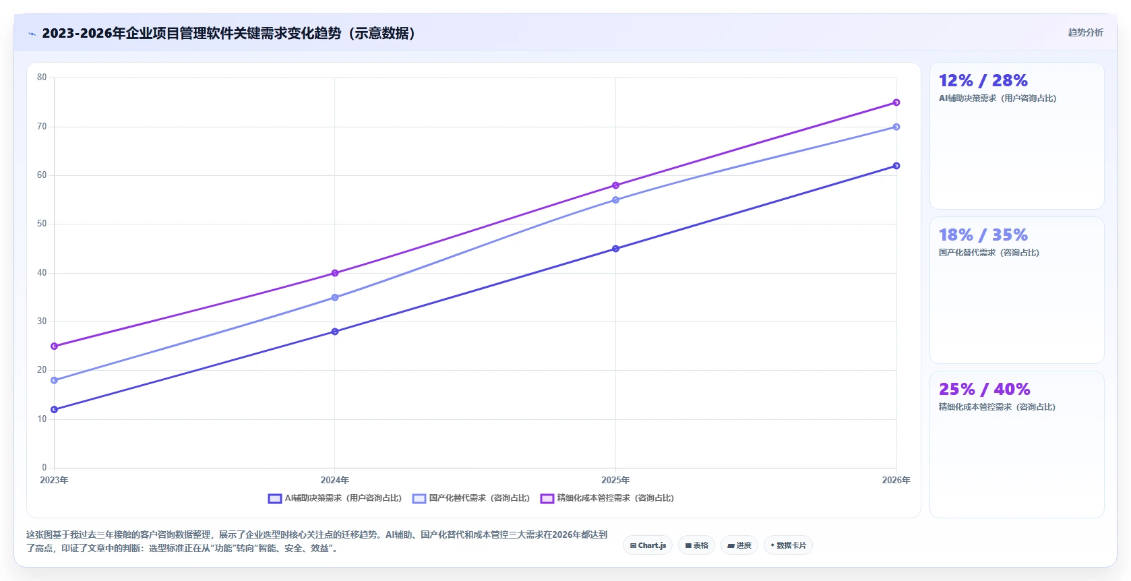Click the 国产化替代需求 legend color box
This screenshot has width=1131, height=581.
pos(419,499)
